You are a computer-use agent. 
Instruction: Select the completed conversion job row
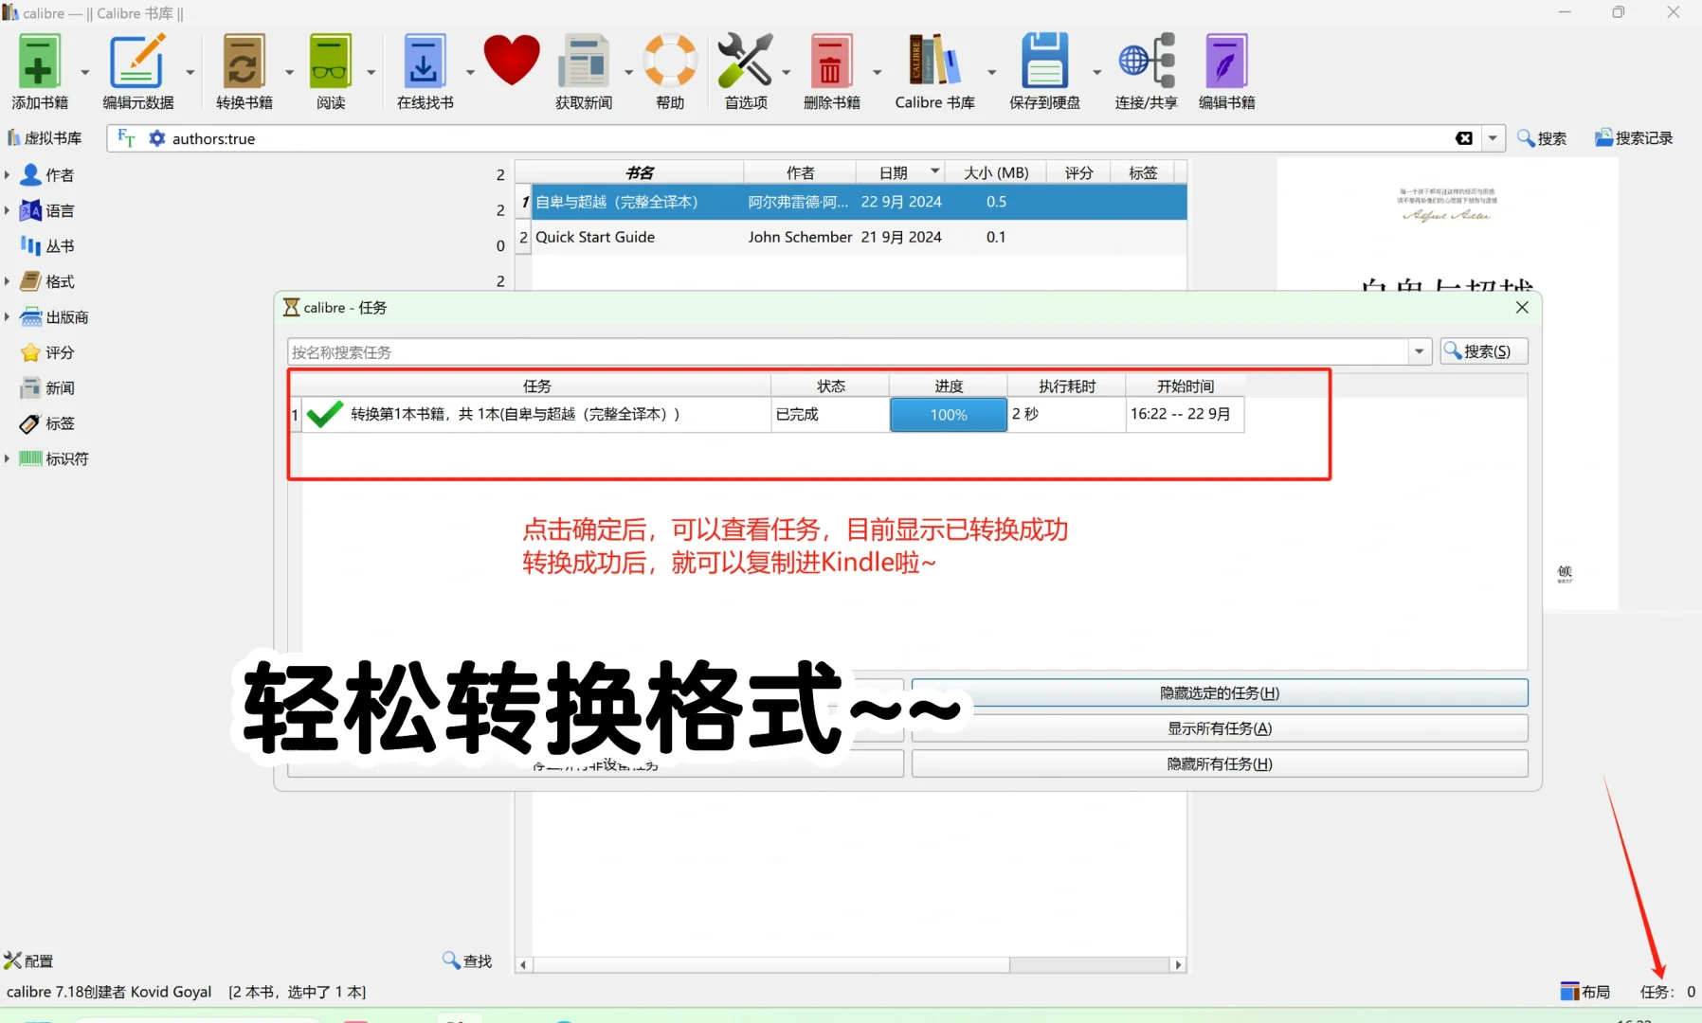(768, 414)
